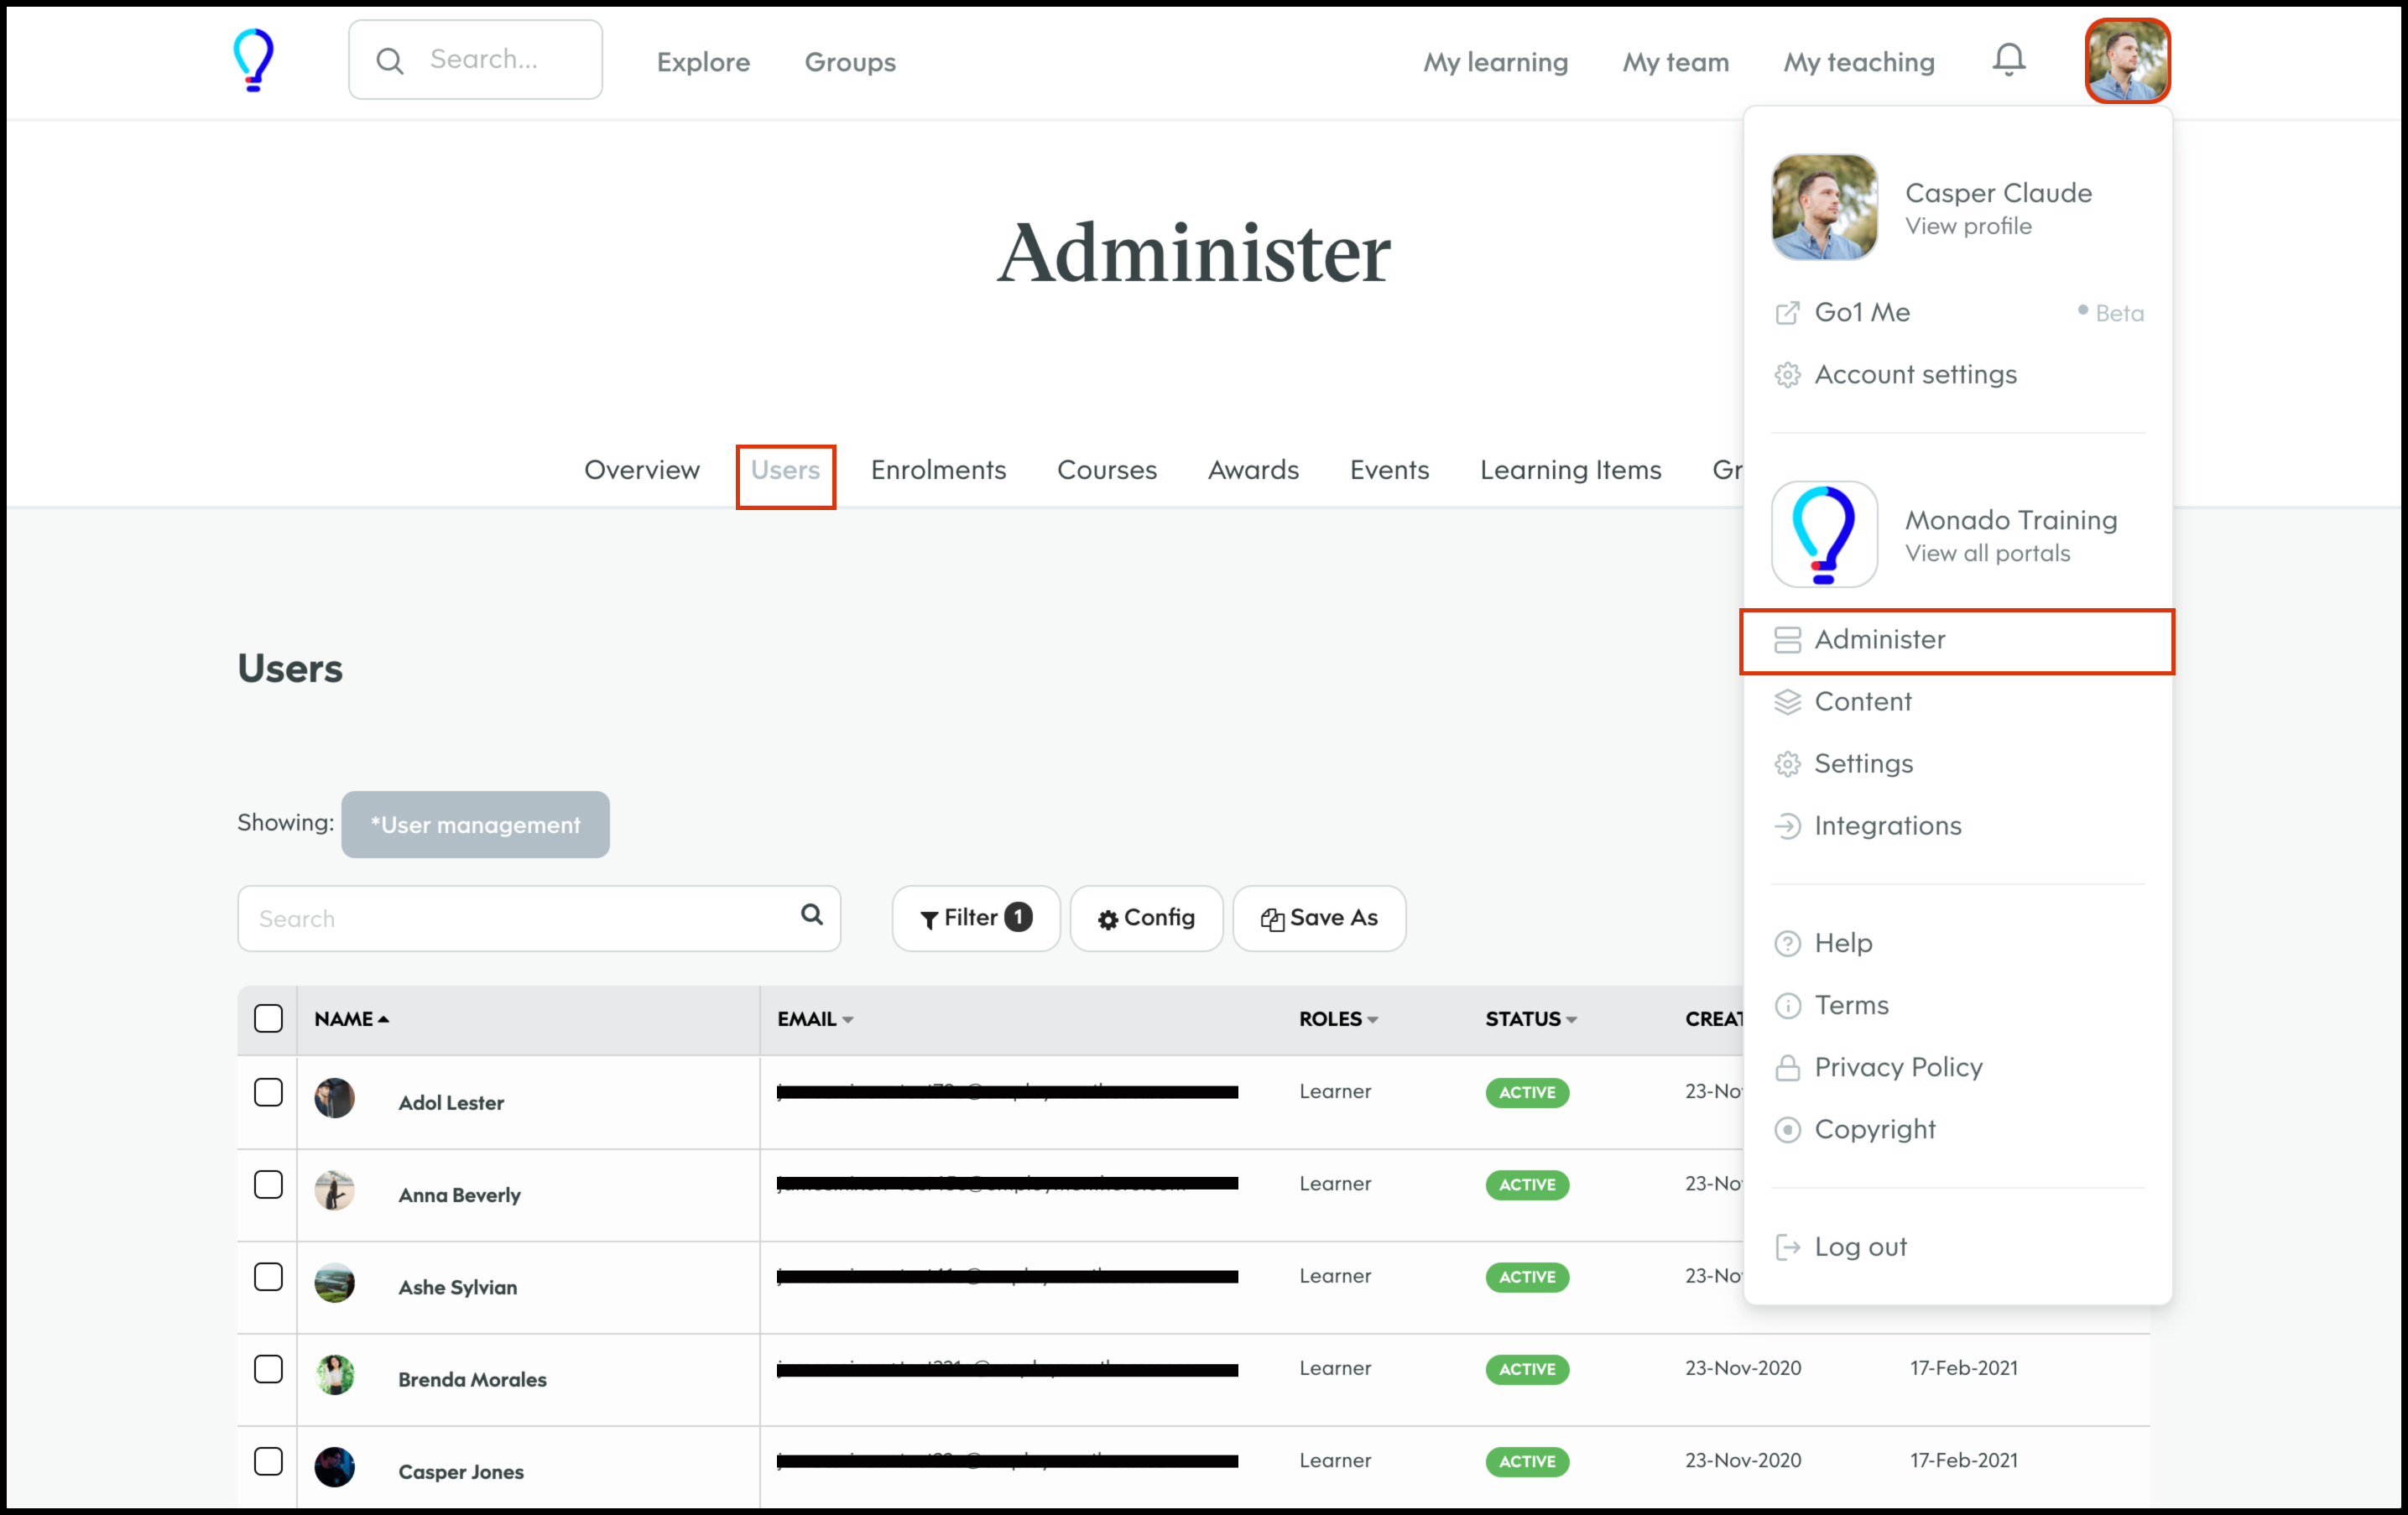The width and height of the screenshot is (2408, 1515).
Task: Select Administer in the profile menu
Action: point(1879,640)
